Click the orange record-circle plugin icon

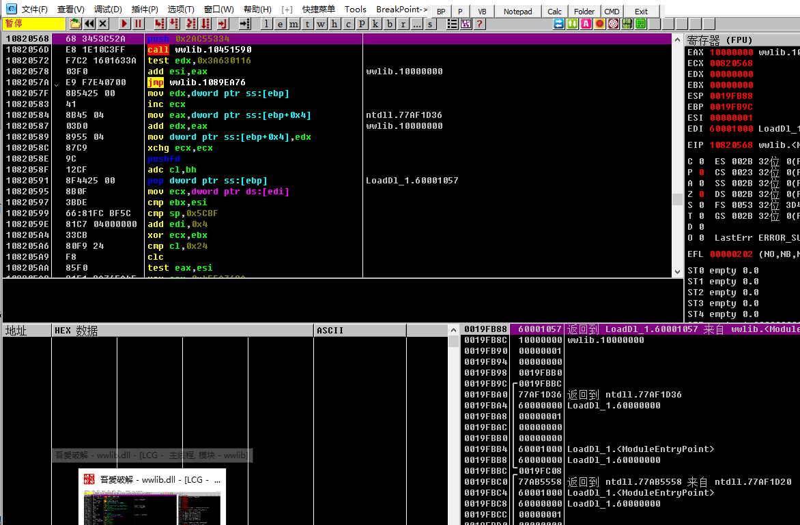[x=600, y=23]
